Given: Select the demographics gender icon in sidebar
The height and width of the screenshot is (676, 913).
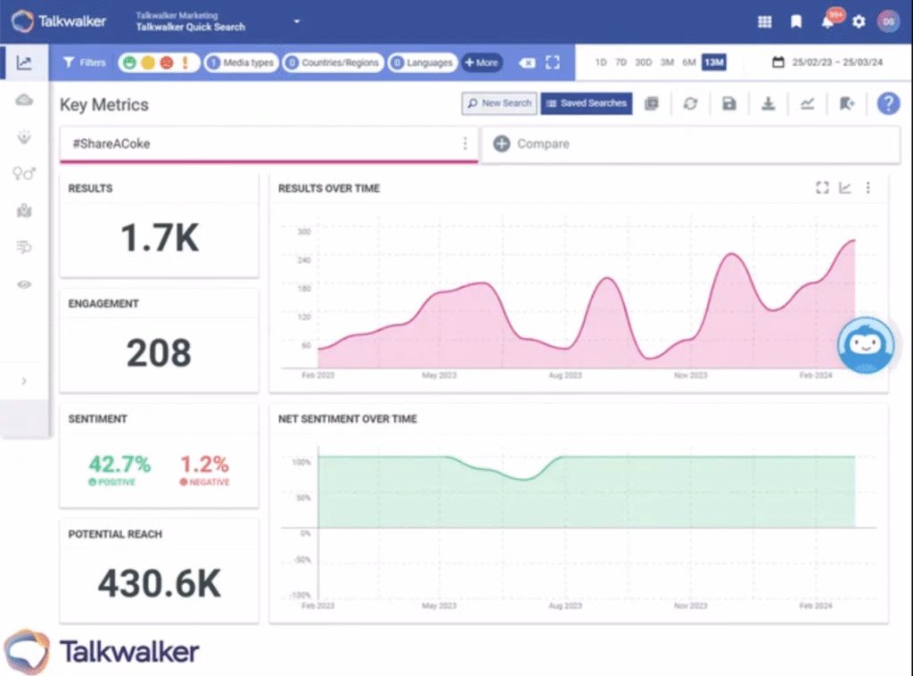Looking at the screenshot, I should click(25, 174).
